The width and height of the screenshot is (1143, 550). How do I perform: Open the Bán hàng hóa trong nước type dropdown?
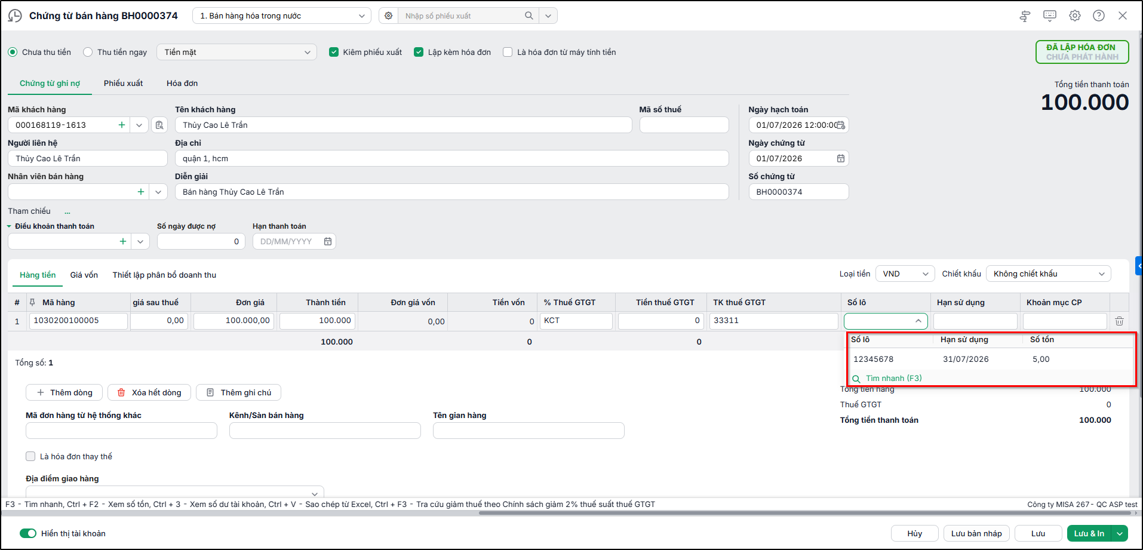pos(282,16)
